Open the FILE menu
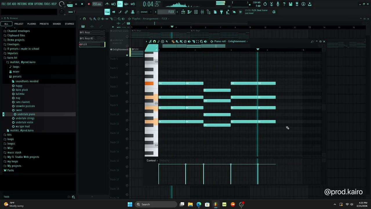The image size is (371, 209). tap(3, 4)
